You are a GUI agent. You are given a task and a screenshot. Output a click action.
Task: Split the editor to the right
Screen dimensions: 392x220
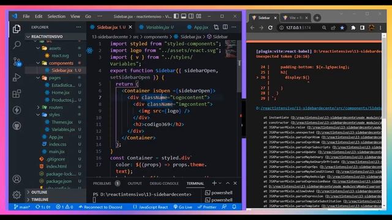tap(225, 27)
